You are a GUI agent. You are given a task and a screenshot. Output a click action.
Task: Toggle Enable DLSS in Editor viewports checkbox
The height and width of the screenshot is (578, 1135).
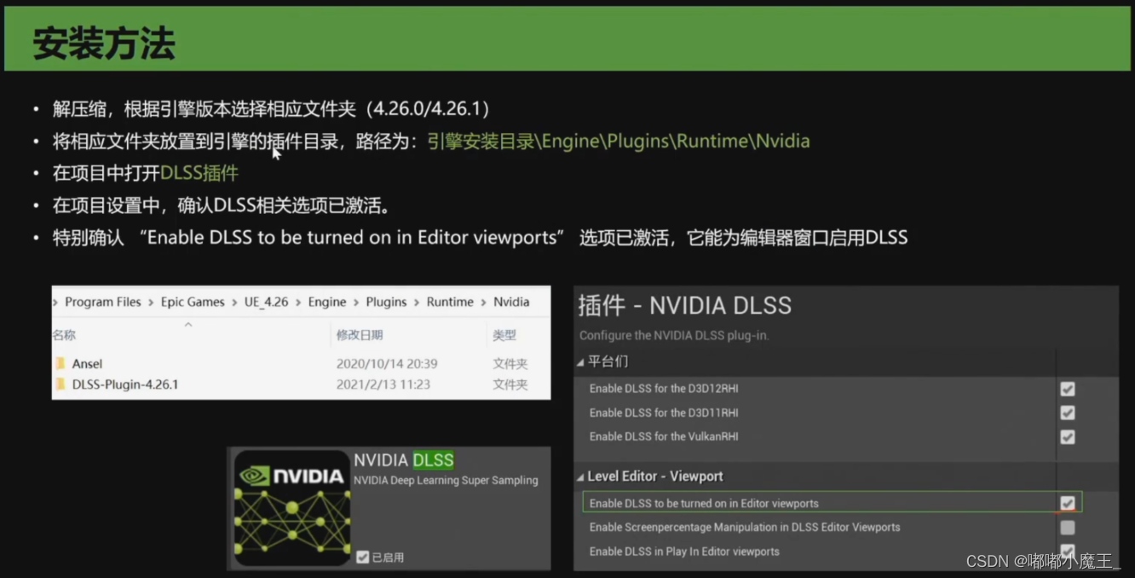1067,503
